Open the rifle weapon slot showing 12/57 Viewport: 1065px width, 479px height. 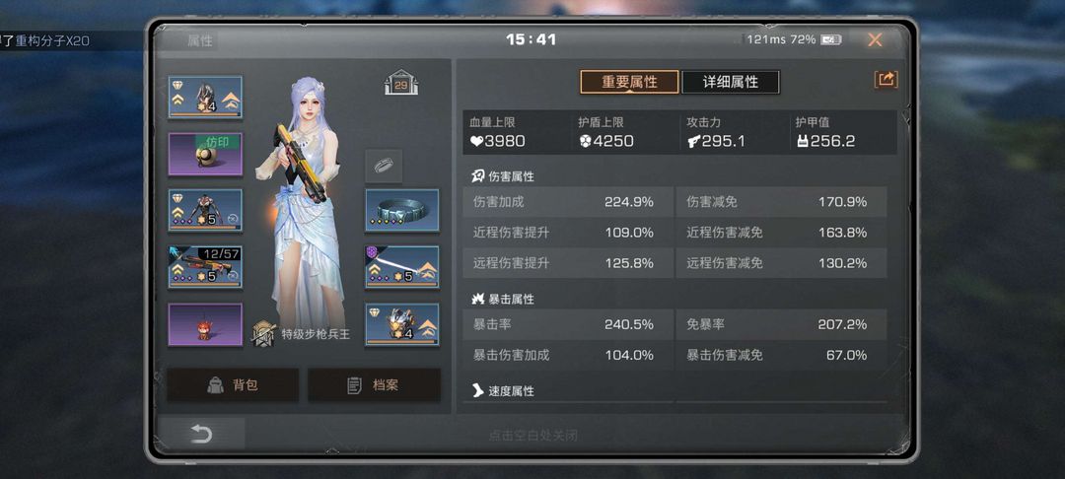[205, 267]
